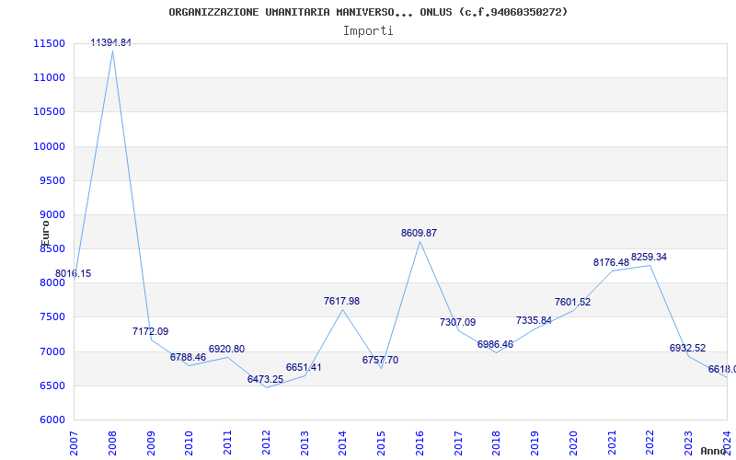This screenshot has height=460, width=736.
Task: Select the 2014 x-axis year label
Action: pyautogui.click(x=342, y=443)
